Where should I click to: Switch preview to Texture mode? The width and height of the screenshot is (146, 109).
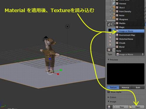tap(113, 87)
